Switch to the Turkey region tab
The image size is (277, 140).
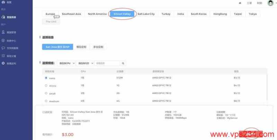tap(166, 14)
